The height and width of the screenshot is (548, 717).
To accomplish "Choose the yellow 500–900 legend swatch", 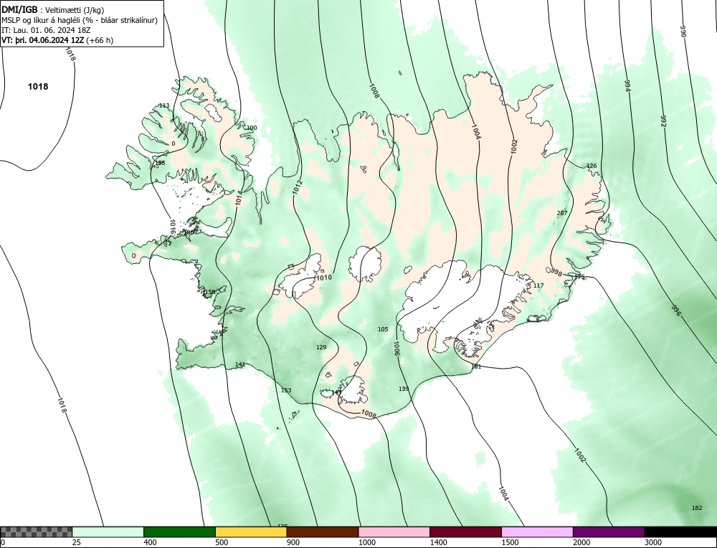I will (251, 532).
